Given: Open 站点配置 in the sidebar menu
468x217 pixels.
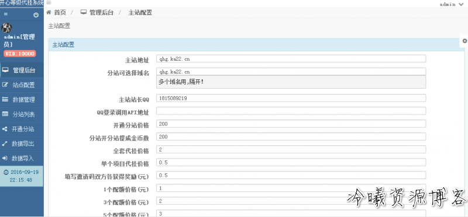Looking at the screenshot, I should click(x=22, y=85).
